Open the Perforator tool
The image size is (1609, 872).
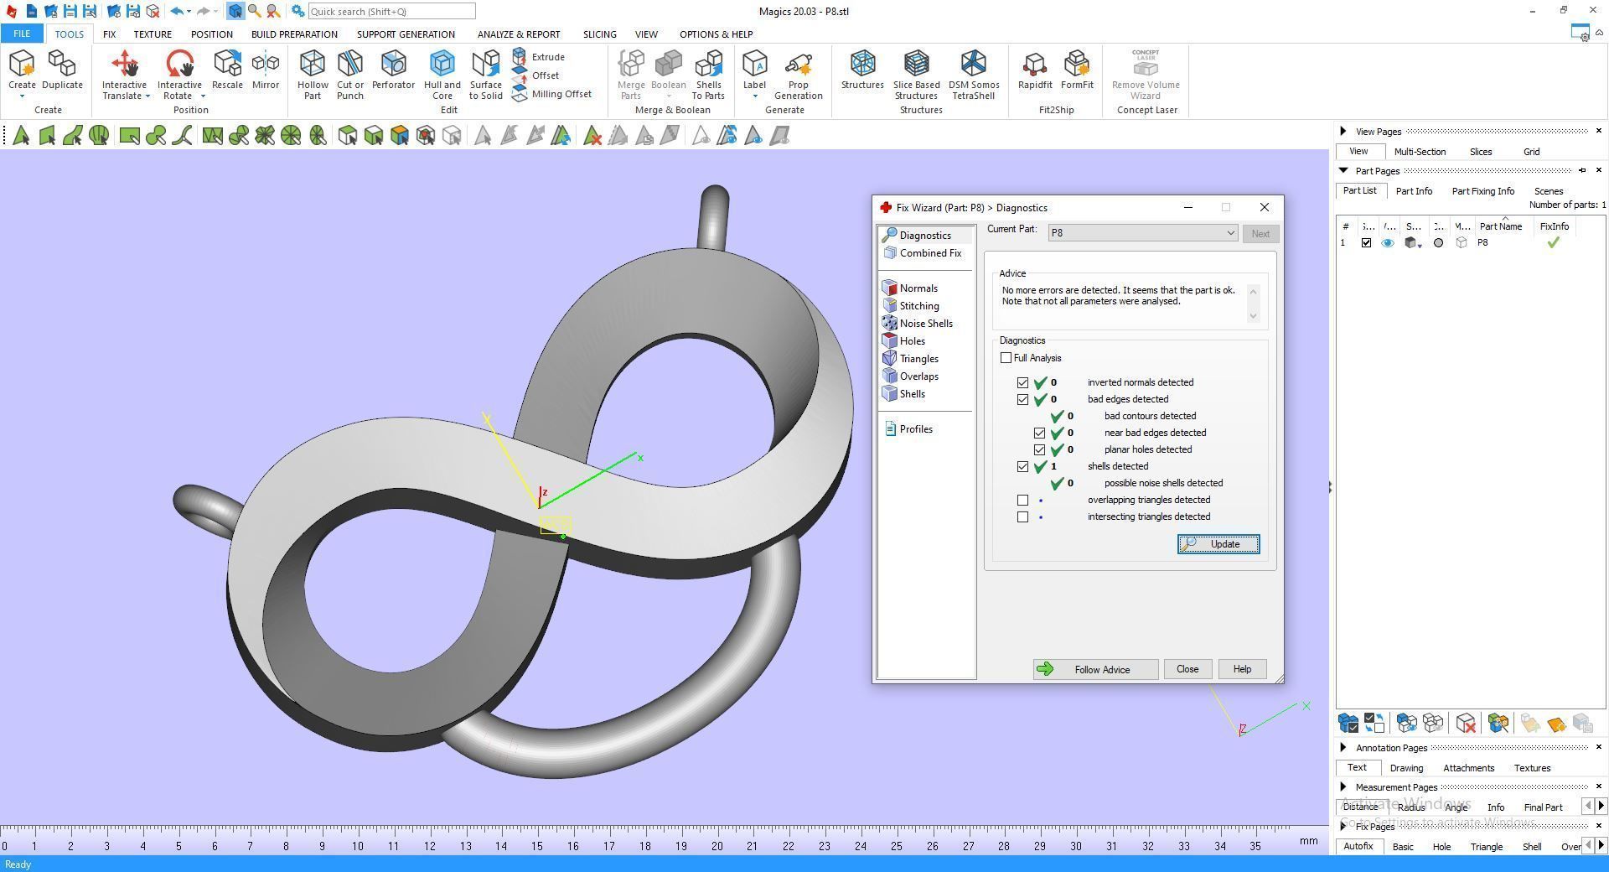pyautogui.click(x=393, y=70)
